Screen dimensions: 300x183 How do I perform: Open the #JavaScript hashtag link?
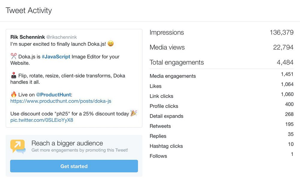click(56, 56)
